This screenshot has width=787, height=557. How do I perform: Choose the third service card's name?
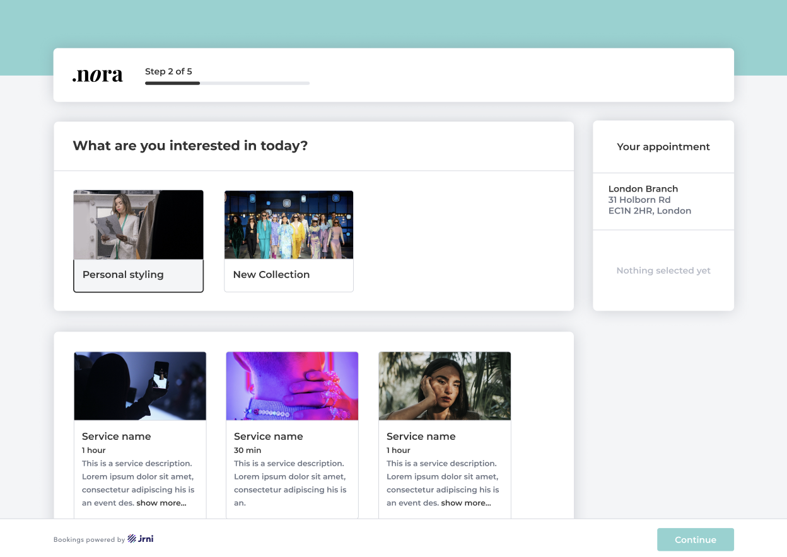pyautogui.click(x=421, y=436)
